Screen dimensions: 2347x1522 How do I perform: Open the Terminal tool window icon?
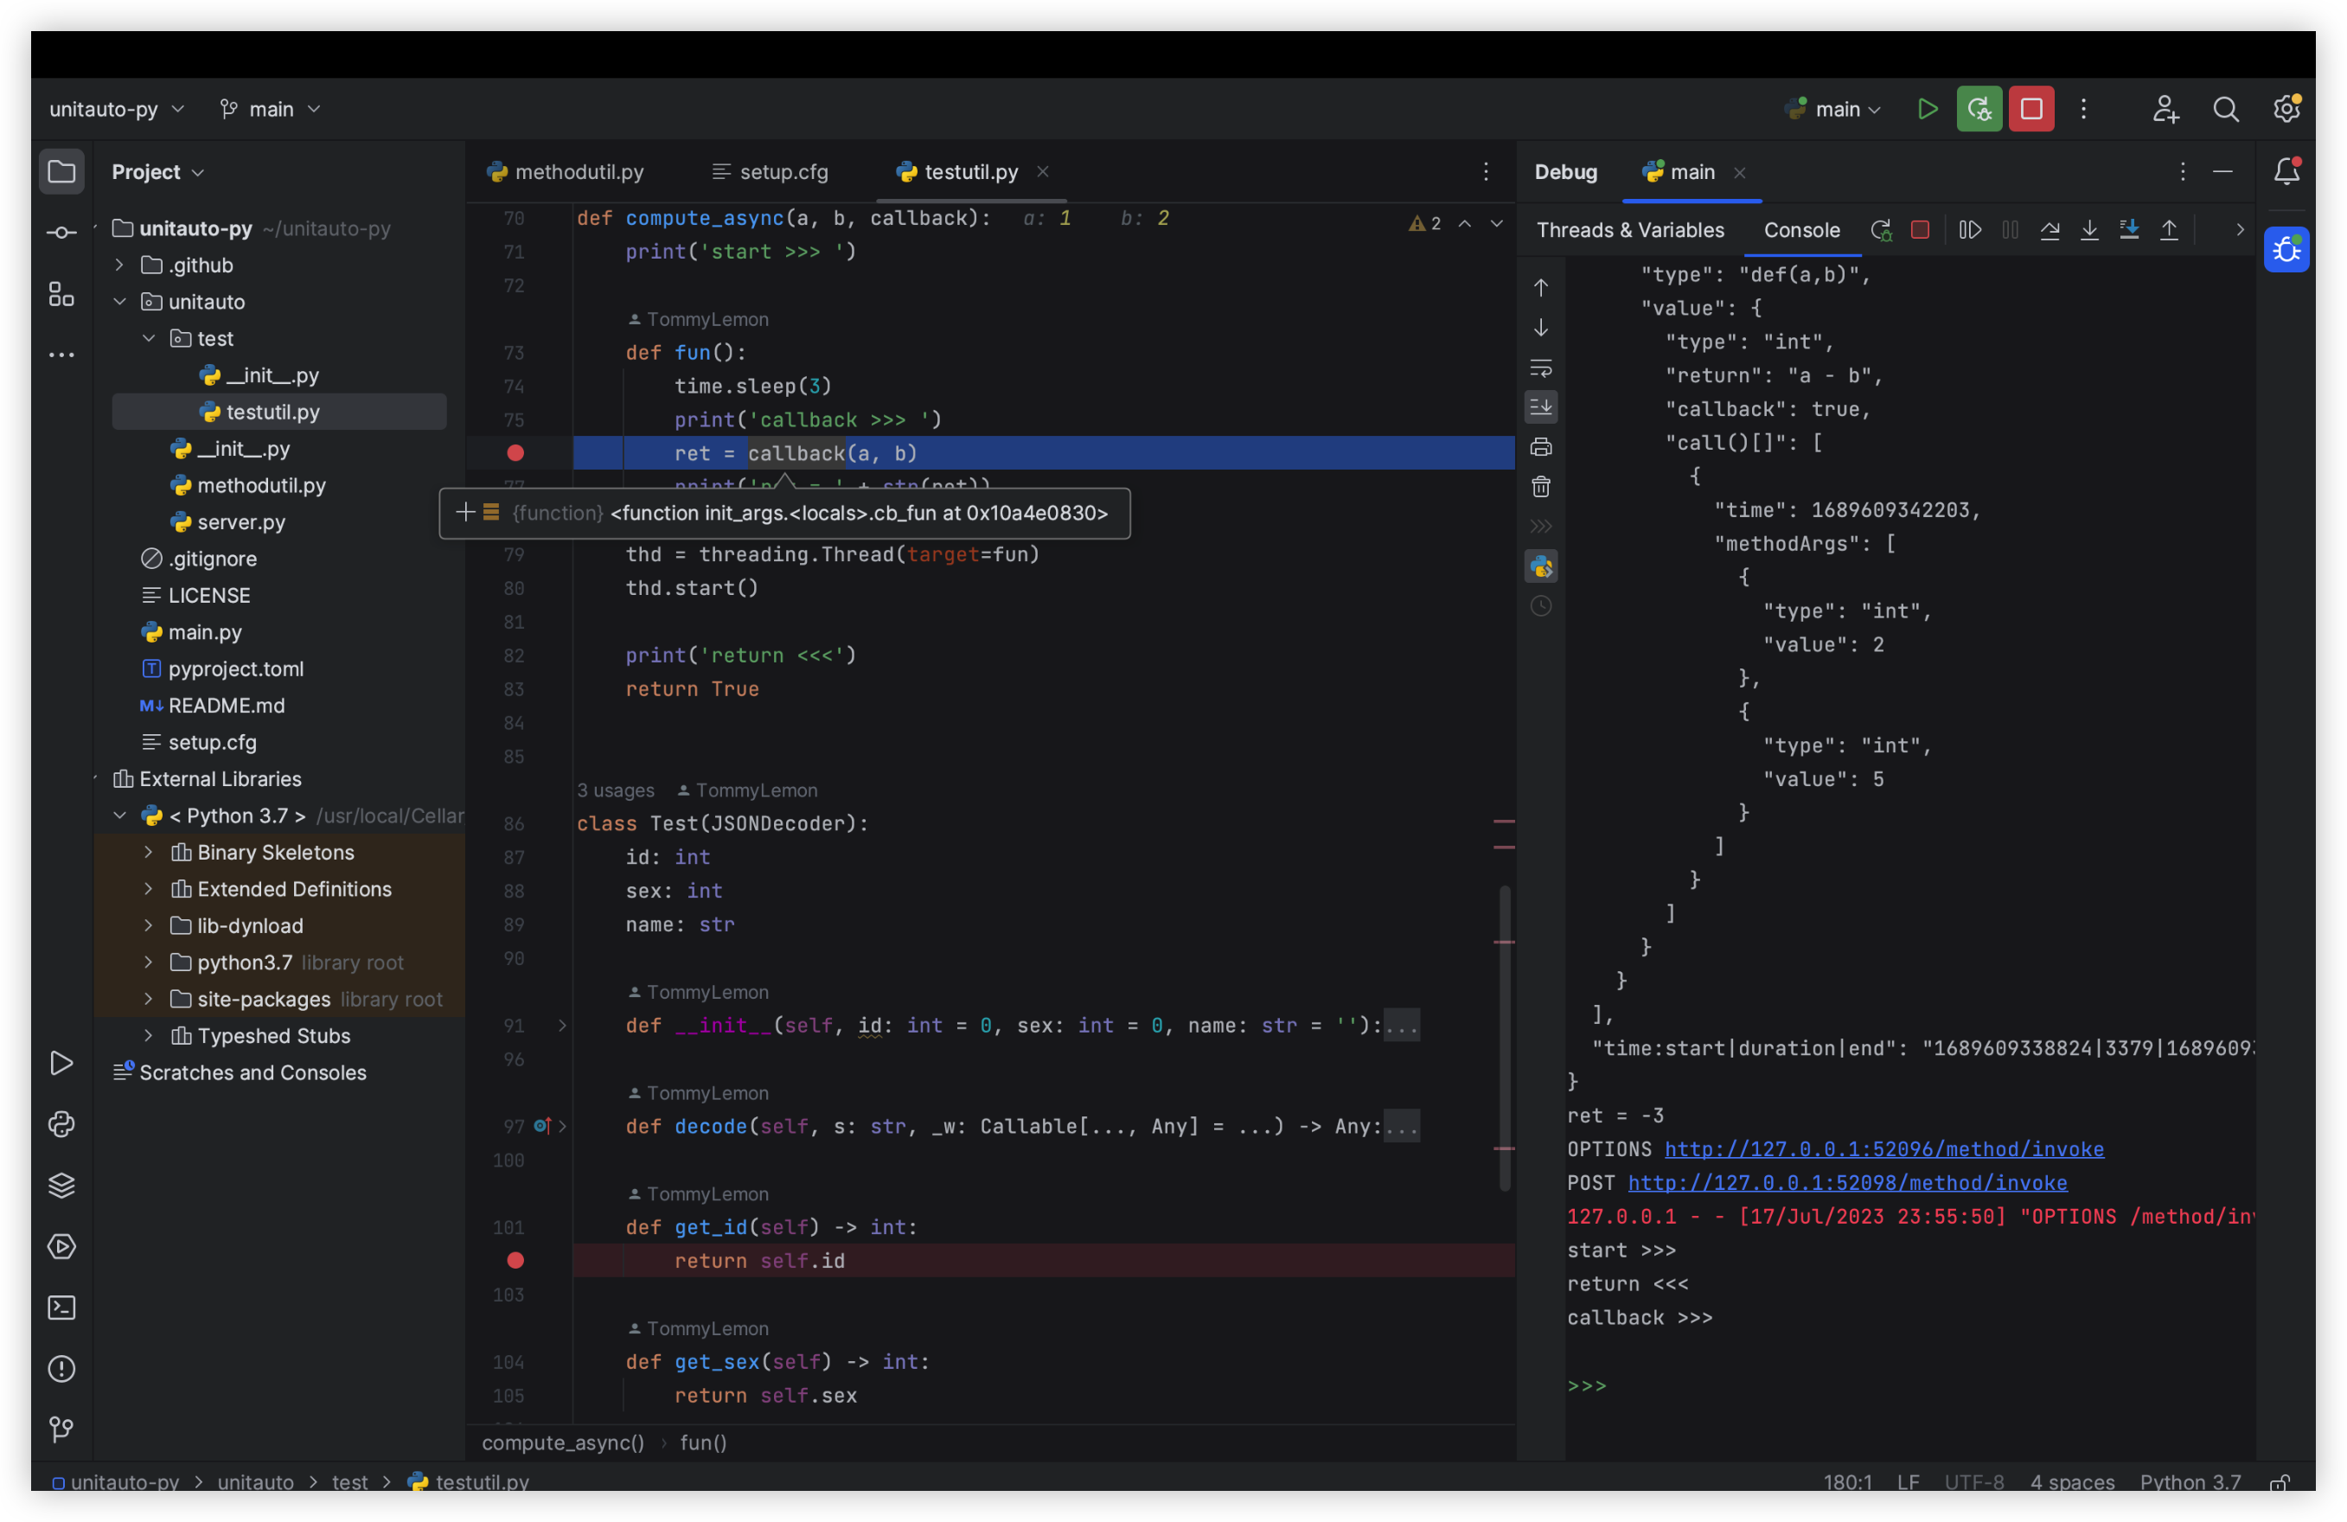61,1307
